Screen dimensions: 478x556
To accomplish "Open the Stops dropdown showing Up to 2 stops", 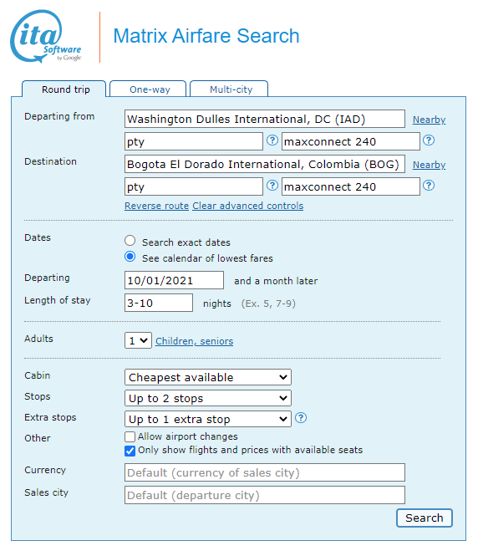I will (208, 398).
